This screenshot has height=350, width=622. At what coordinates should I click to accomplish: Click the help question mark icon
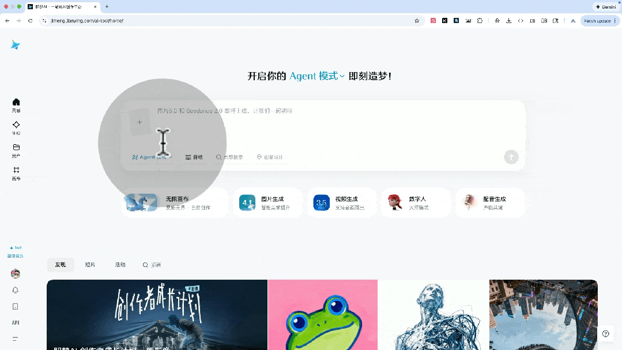pyautogui.click(x=605, y=334)
